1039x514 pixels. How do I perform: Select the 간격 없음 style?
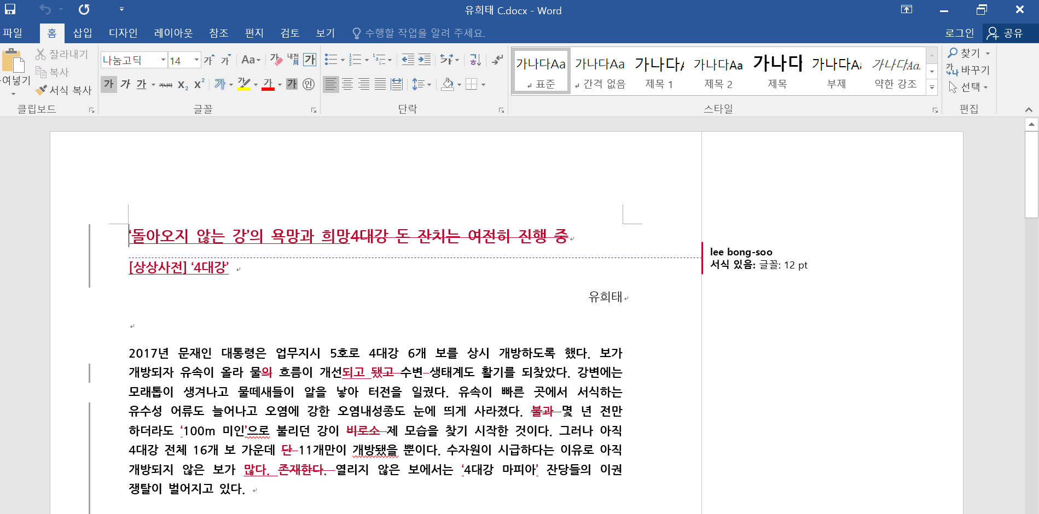point(600,71)
